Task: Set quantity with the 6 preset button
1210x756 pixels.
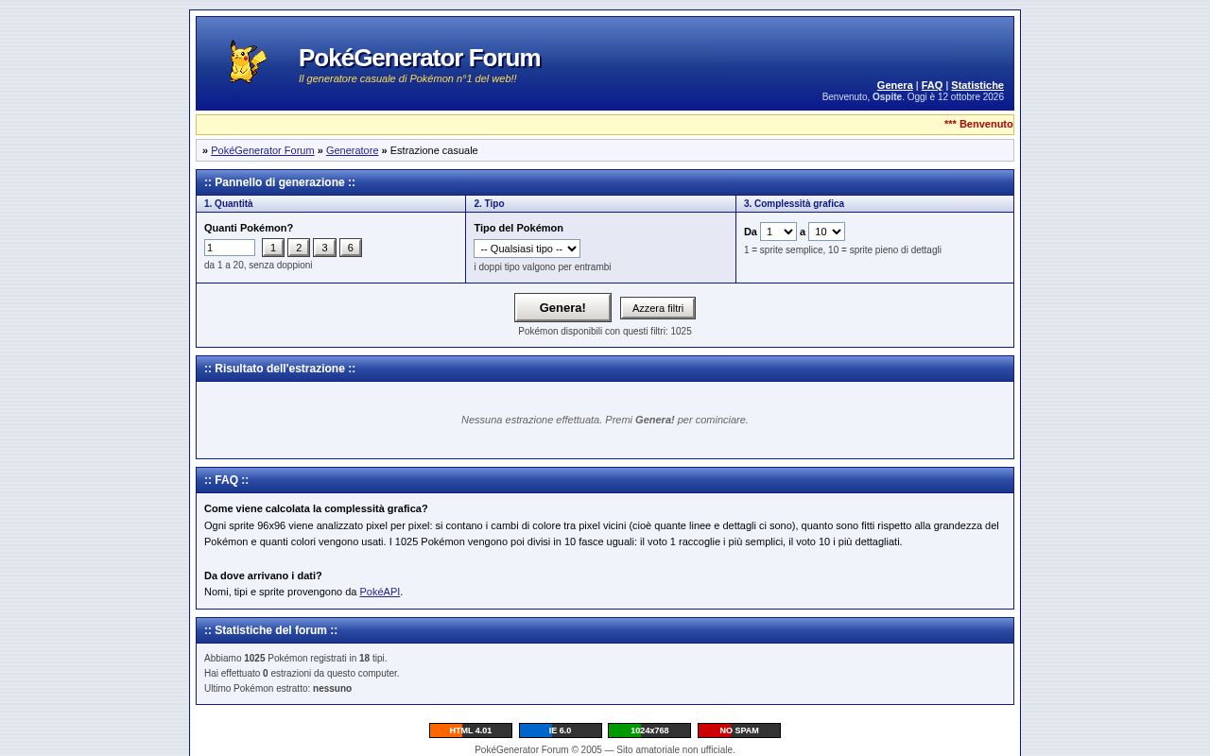Action: pyautogui.click(x=351, y=248)
